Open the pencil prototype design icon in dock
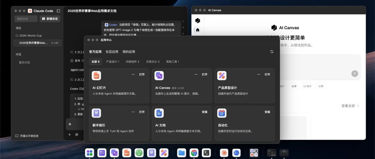The width and height of the screenshot is (375, 159). [x=164, y=153]
